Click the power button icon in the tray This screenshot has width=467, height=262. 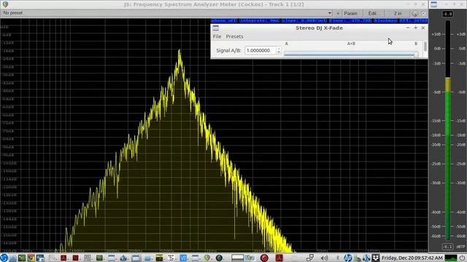click(462, 258)
